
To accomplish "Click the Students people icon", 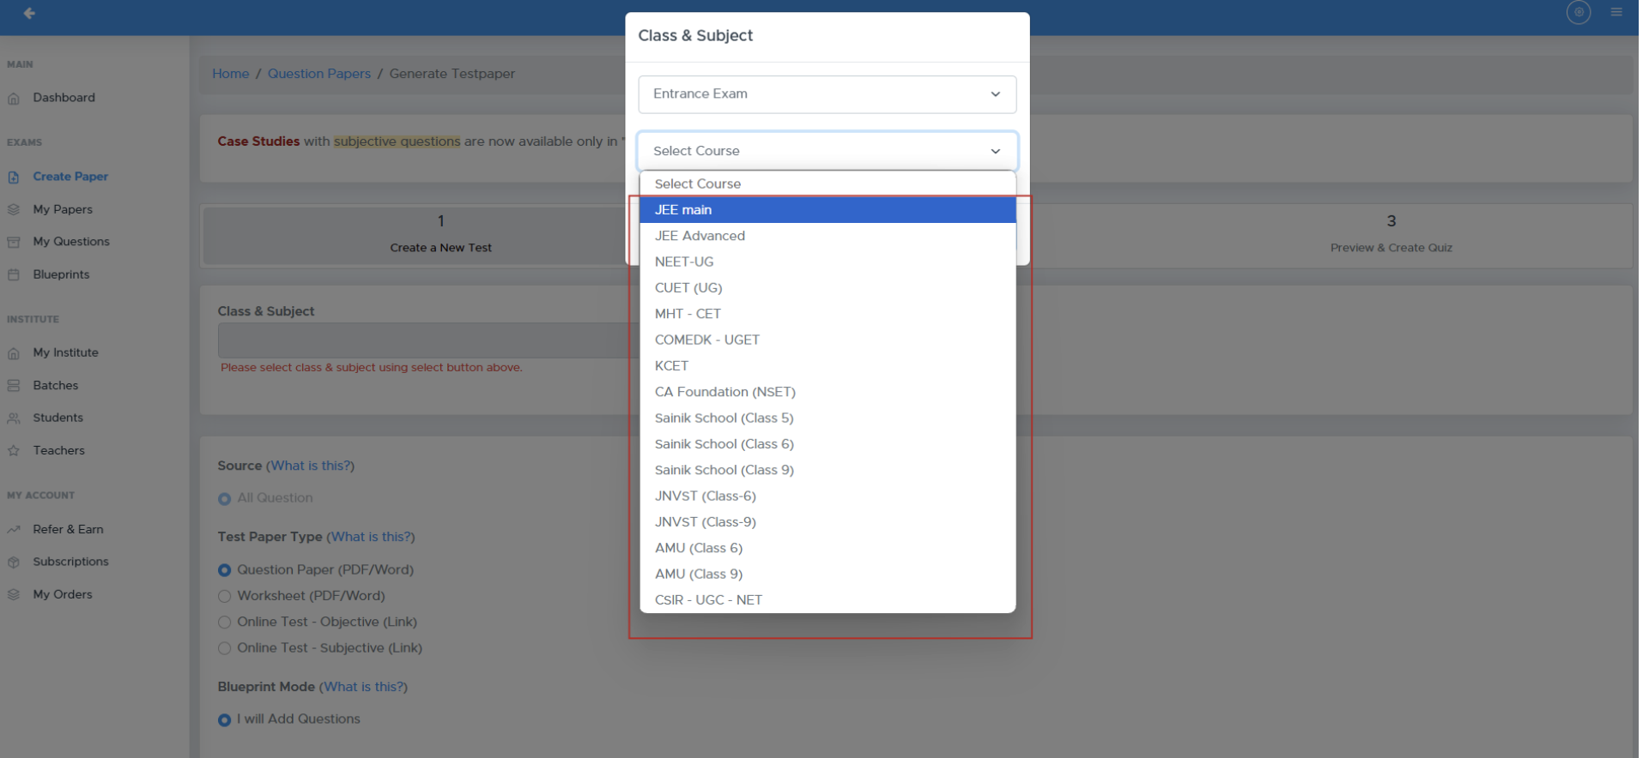I will click(x=14, y=418).
